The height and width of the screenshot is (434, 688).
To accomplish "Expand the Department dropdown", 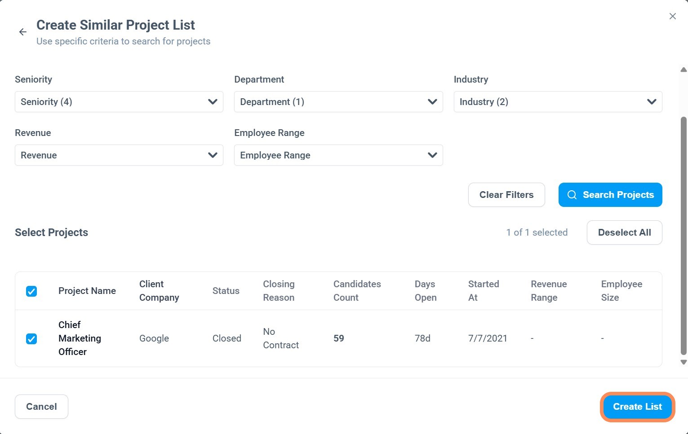I will pos(338,102).
